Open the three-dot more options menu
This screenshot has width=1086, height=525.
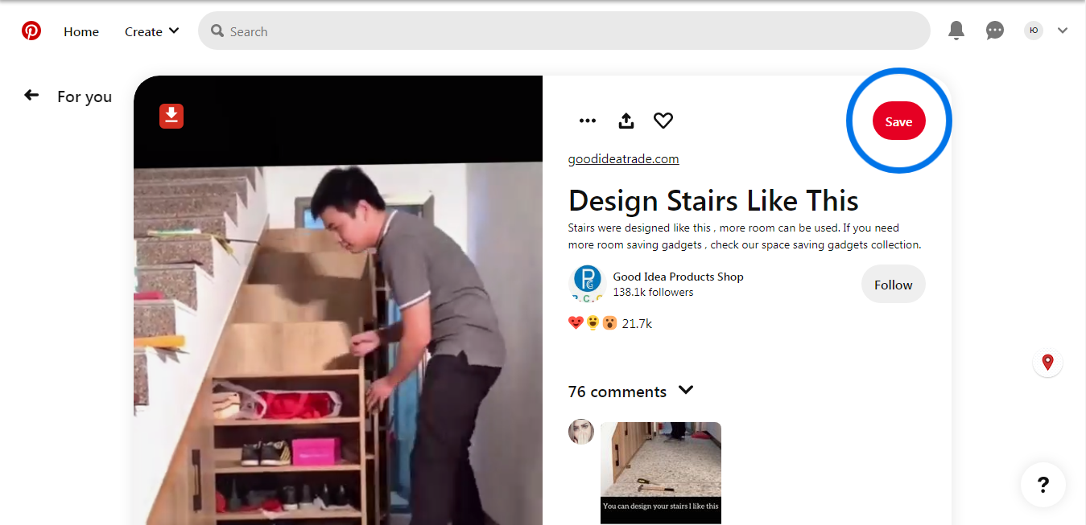(x=588, y=121)
